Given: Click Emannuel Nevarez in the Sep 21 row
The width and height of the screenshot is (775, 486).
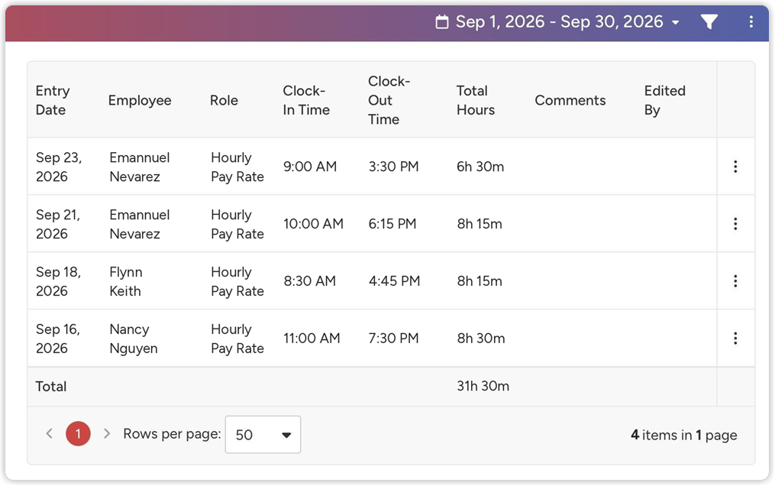Looking at the screenshot, I should [x=140, y=224].
